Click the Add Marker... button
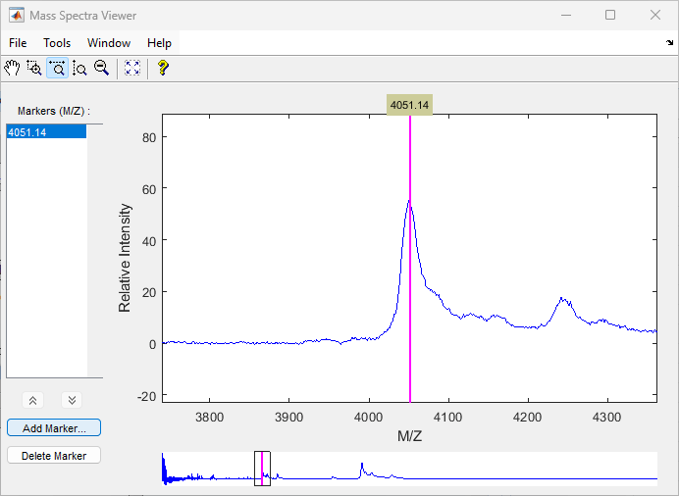Image resolution: width=679 pixels, height=496 pixels. click(x=54, y=427)
